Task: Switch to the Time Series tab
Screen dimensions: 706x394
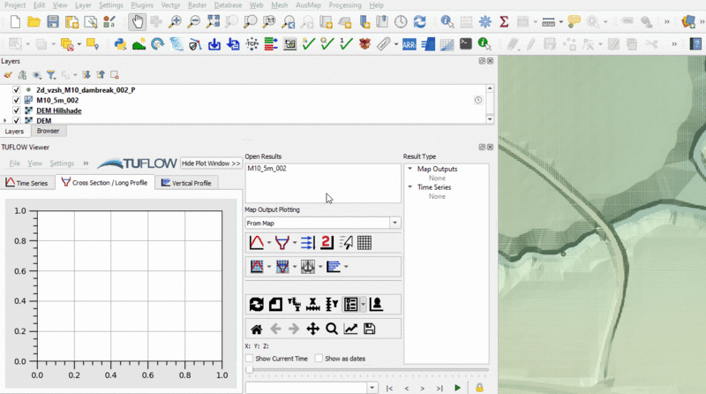Action: [x=27, y=183]
